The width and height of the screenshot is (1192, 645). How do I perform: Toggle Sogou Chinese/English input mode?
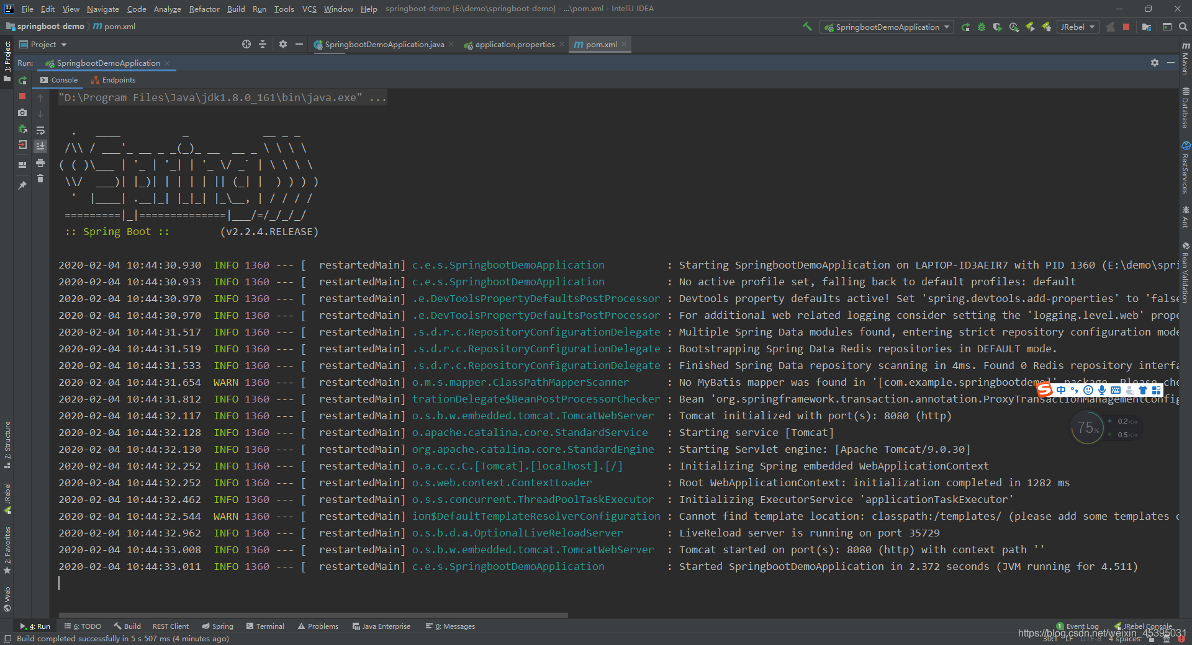point(1060,390)
